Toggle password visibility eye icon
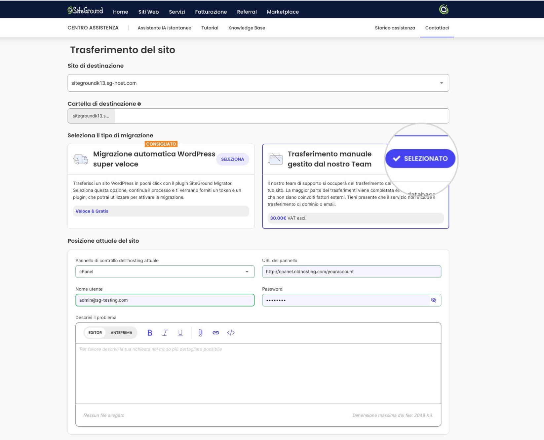The width and height of the screenshot is (544, 440). tap(434, 300)
